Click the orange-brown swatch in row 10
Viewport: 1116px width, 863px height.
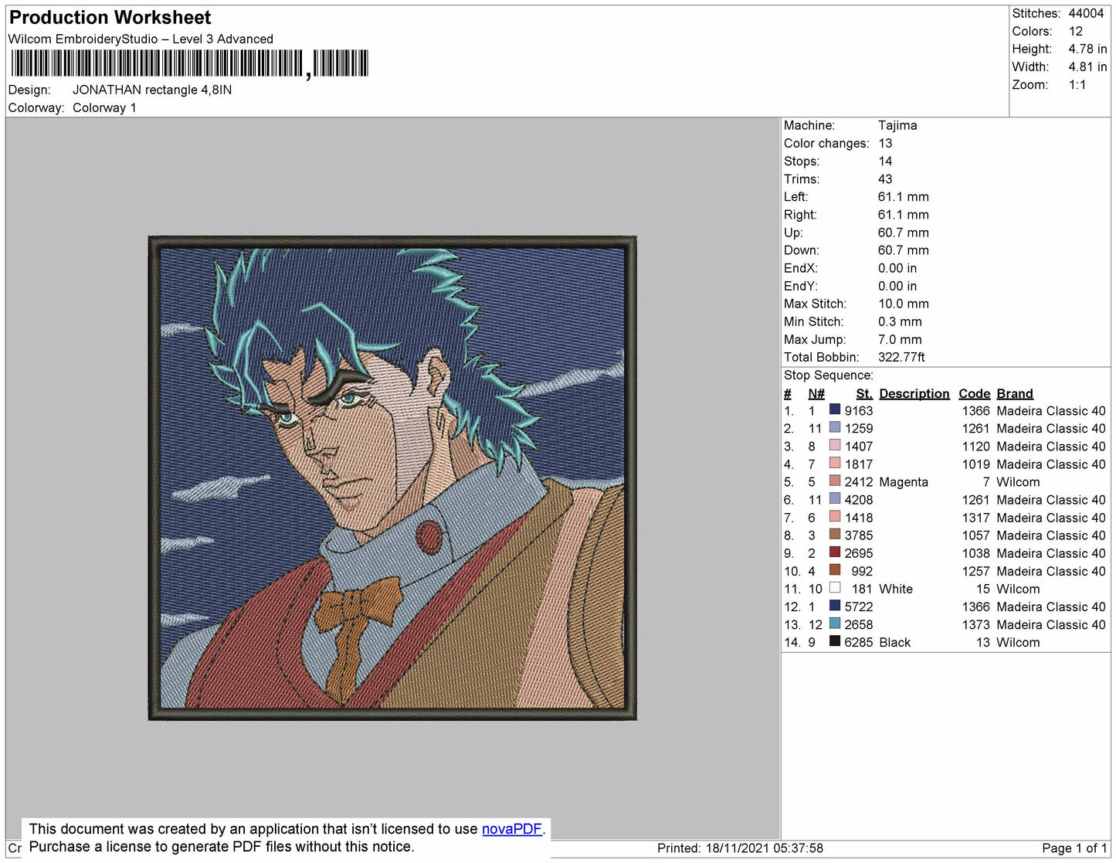point(835,570)
